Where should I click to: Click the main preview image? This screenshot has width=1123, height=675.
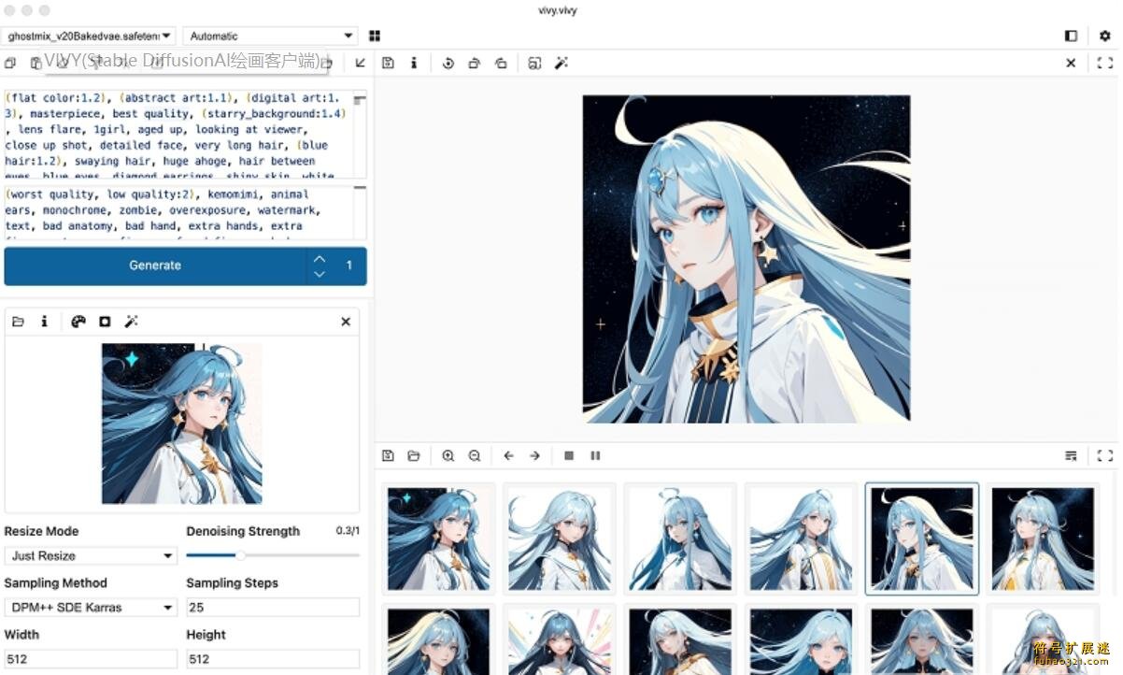[x=746, y=258]
